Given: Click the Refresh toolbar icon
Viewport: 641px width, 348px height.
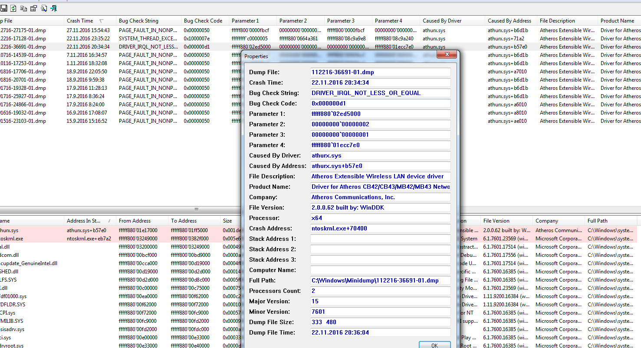Looking at the screenshot, I should tap(13, 8).
